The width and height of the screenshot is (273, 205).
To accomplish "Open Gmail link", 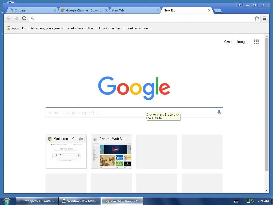I will 228,42.
